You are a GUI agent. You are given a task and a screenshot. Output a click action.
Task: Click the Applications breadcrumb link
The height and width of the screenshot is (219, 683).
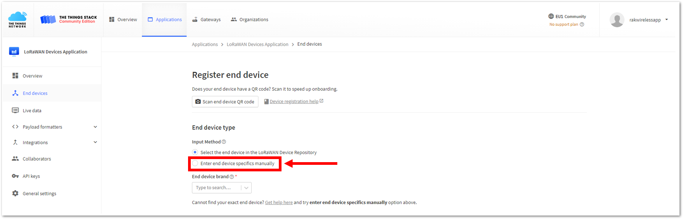[x=205, y=45]
